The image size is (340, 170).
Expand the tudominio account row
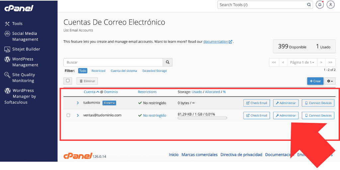[x=78, y=103]
